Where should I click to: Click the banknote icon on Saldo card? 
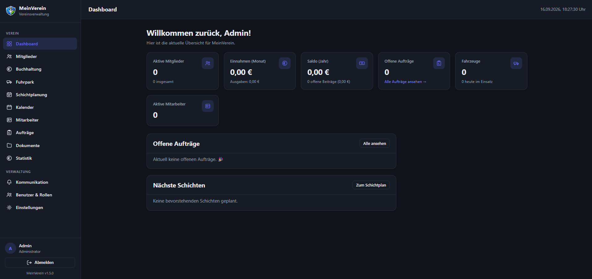coord(362,63)
